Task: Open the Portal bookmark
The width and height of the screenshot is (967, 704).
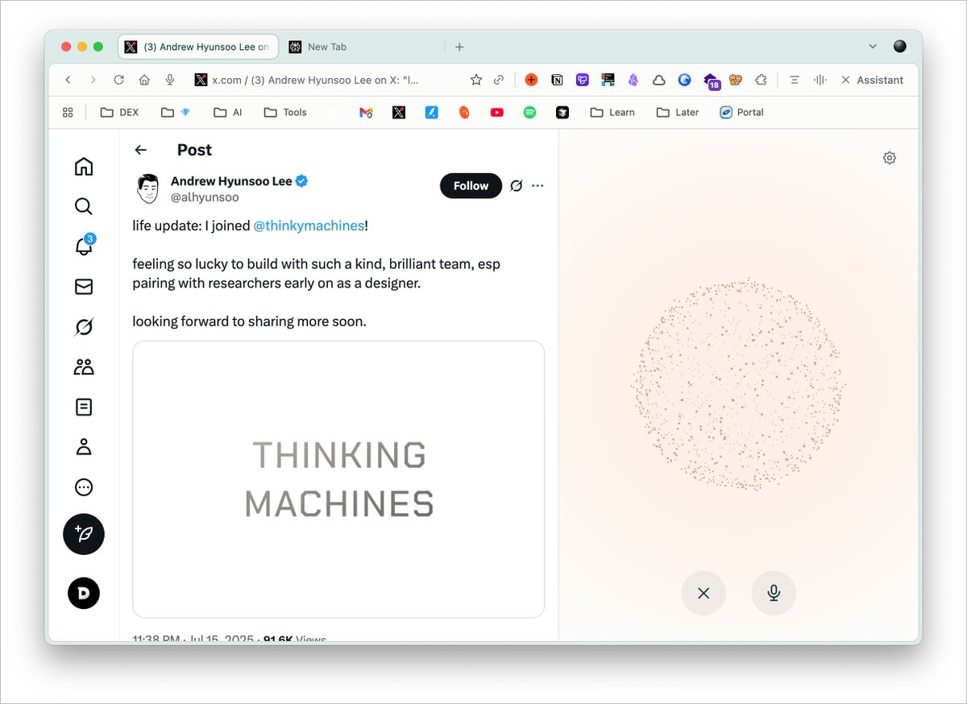Action: point(741,113)
